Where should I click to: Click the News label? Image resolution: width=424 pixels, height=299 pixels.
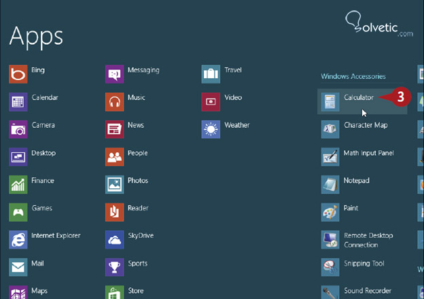[136, 125]
